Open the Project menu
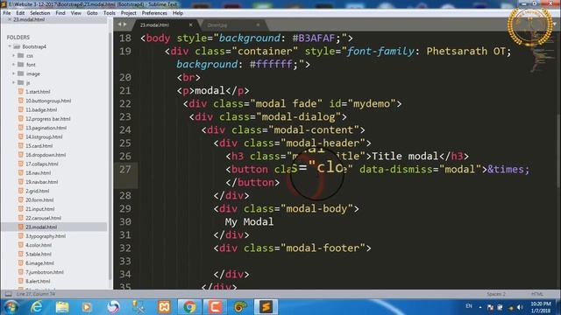 [129, 13]
